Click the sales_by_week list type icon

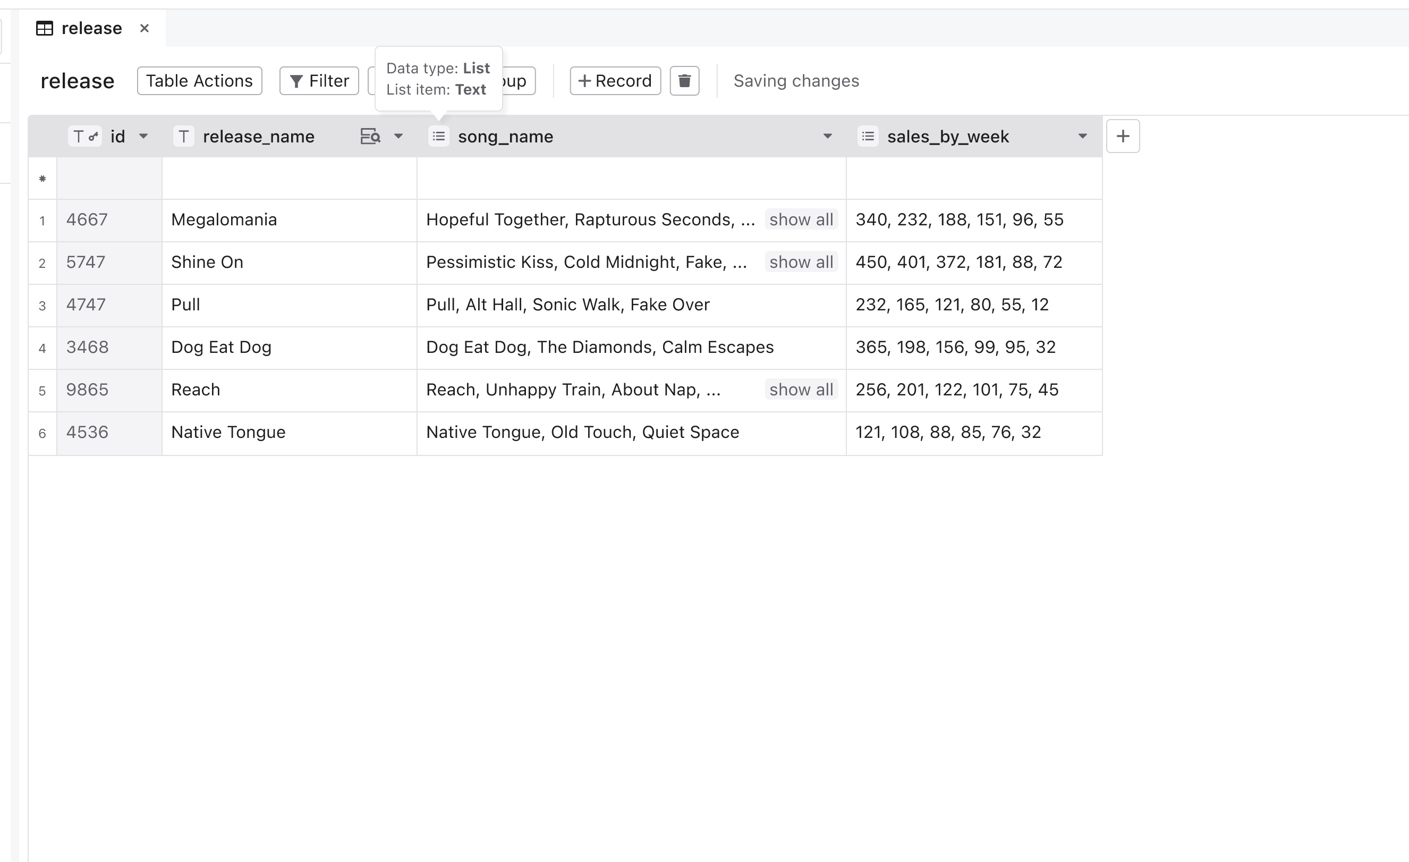[x=868, y=137]
